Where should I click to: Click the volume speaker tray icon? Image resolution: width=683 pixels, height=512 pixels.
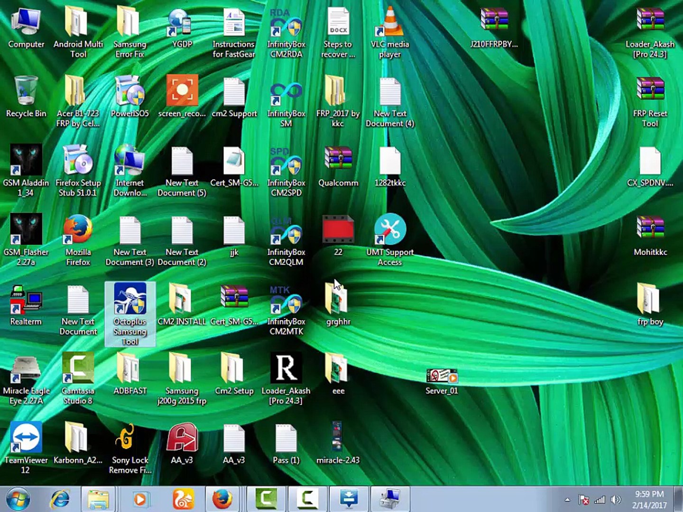[616, 500]
